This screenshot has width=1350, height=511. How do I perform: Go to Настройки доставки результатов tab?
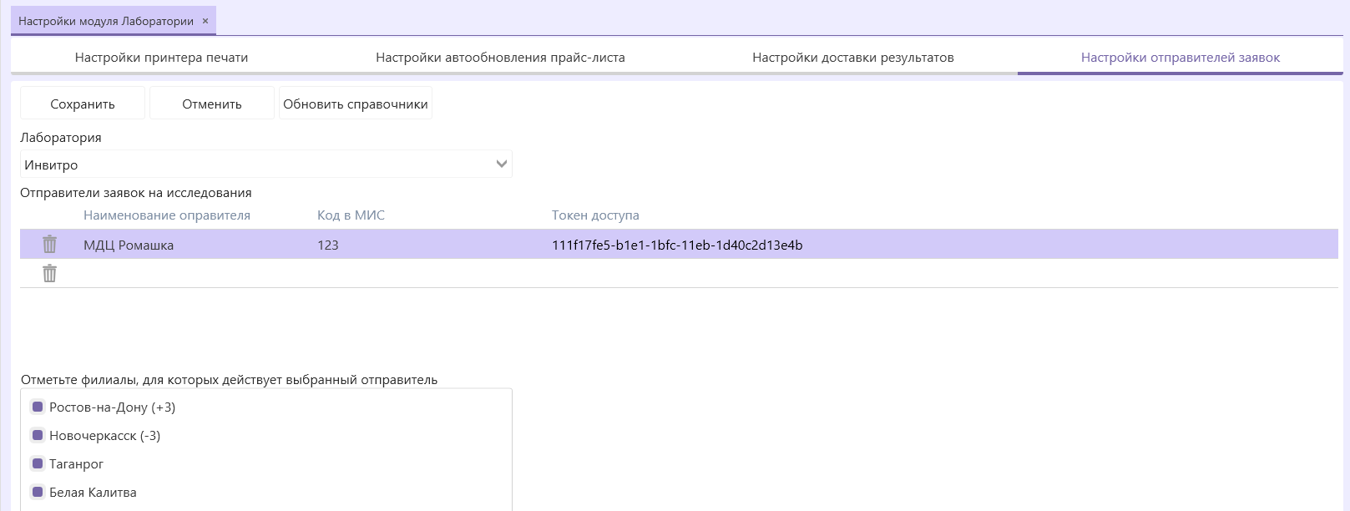coord(852,58)
